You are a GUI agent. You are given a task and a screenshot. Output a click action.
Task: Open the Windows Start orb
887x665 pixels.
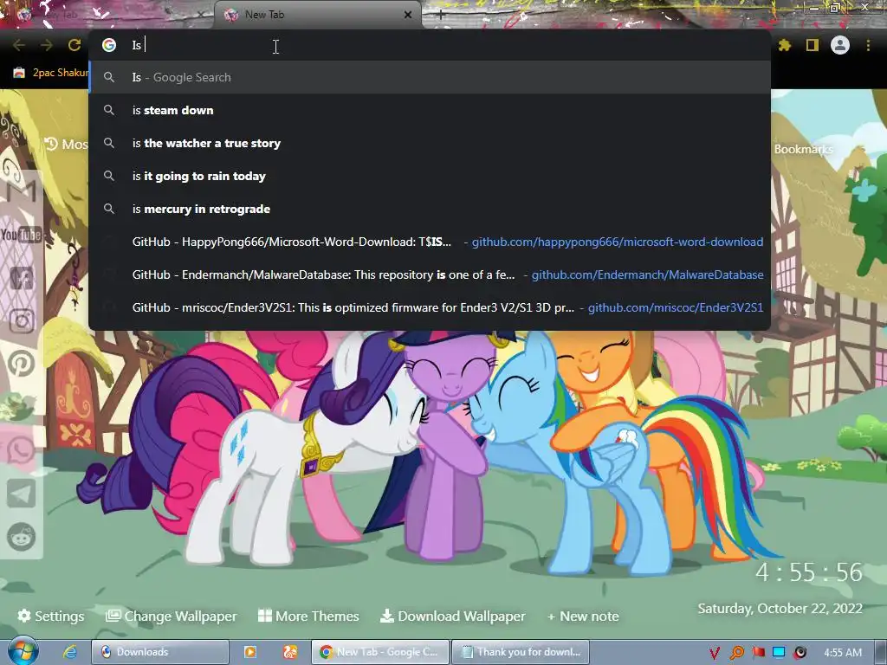[x=22, y=651]
